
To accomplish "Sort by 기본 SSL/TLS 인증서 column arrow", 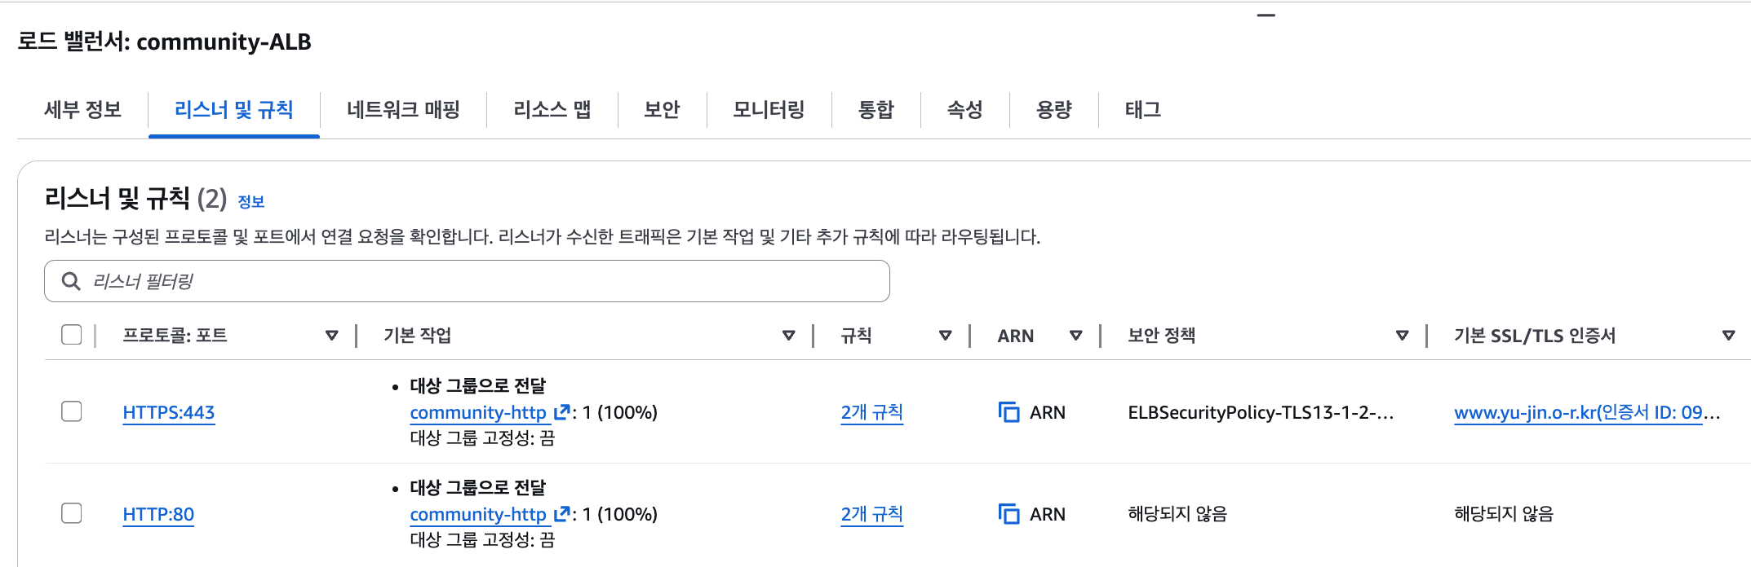I will pos(1728,336).
